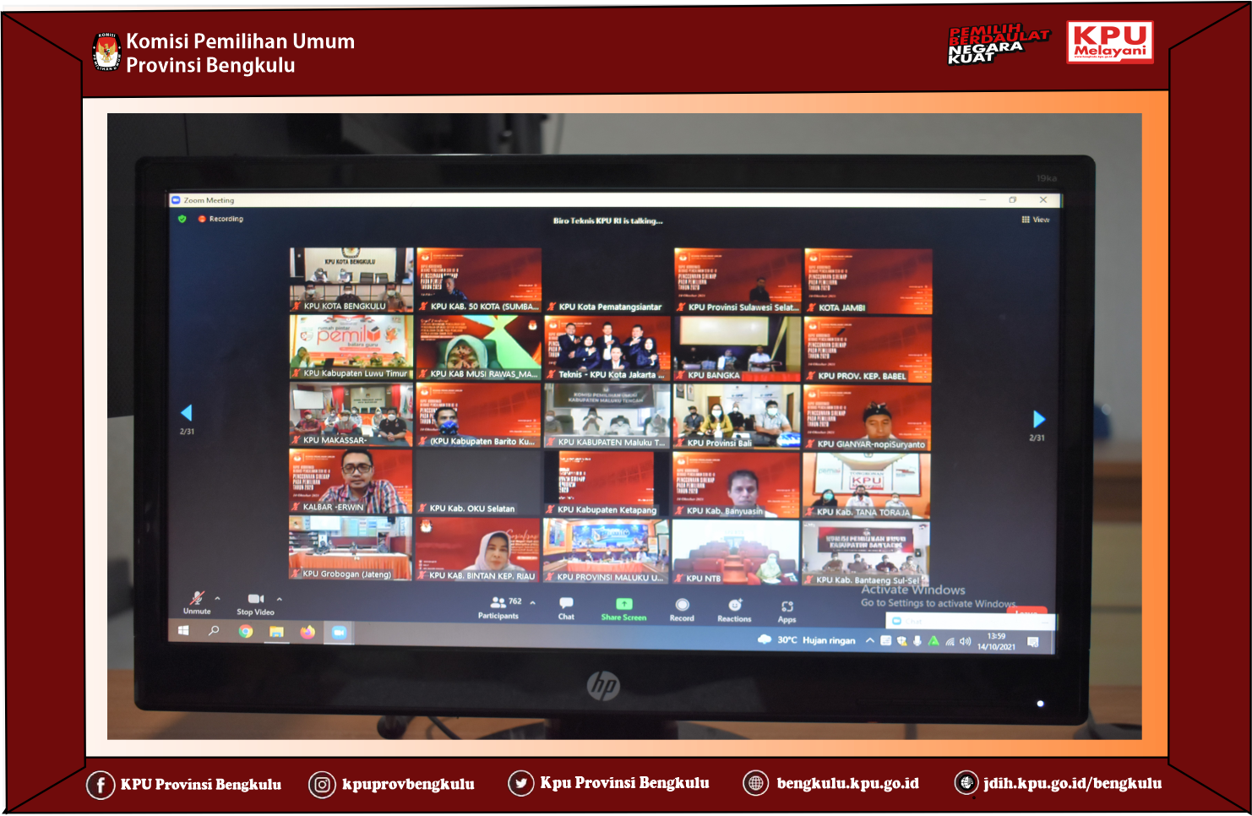
Task: Open the Participants panel
Action: (x=498, y=604)
